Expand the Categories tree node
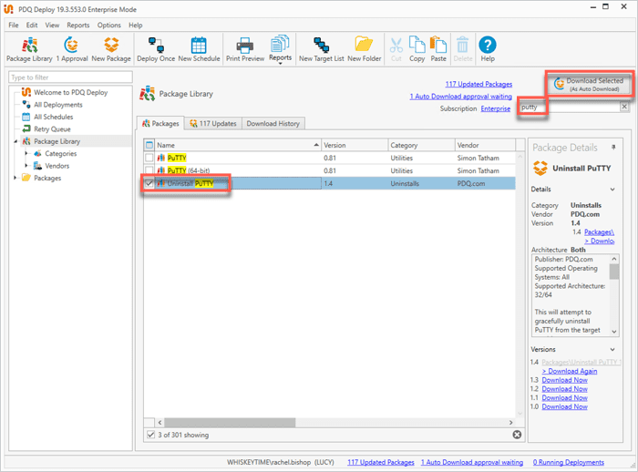Viewport: 638px width, 472px height. coord(26,153)
